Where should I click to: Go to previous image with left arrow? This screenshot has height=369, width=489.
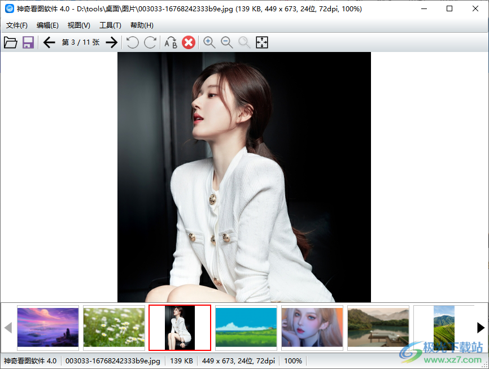[x=49, y=42]
